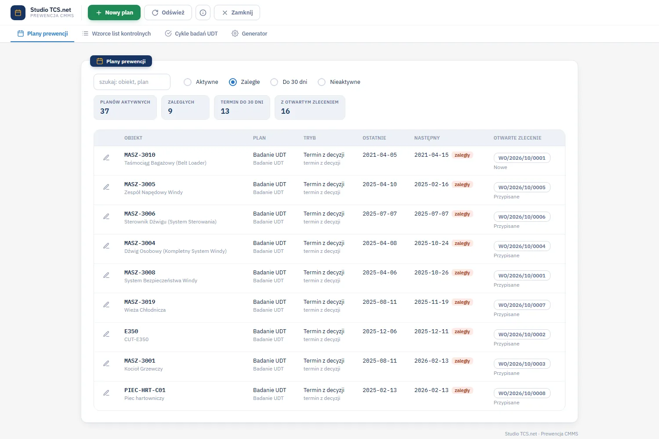
Task: Select the Zaległe radio button
Action: 233,82
